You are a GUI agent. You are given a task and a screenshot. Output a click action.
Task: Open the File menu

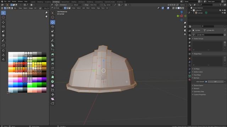(x=5, y=1)
